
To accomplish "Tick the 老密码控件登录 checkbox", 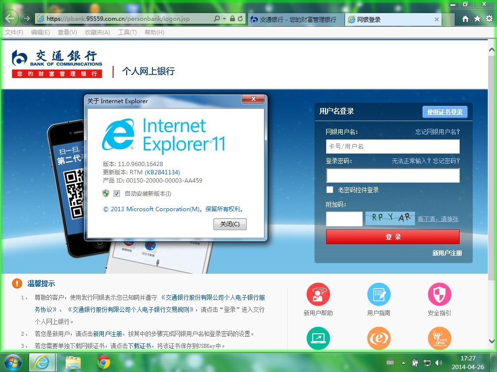I will pyautogui.click(x=330, y=189).
